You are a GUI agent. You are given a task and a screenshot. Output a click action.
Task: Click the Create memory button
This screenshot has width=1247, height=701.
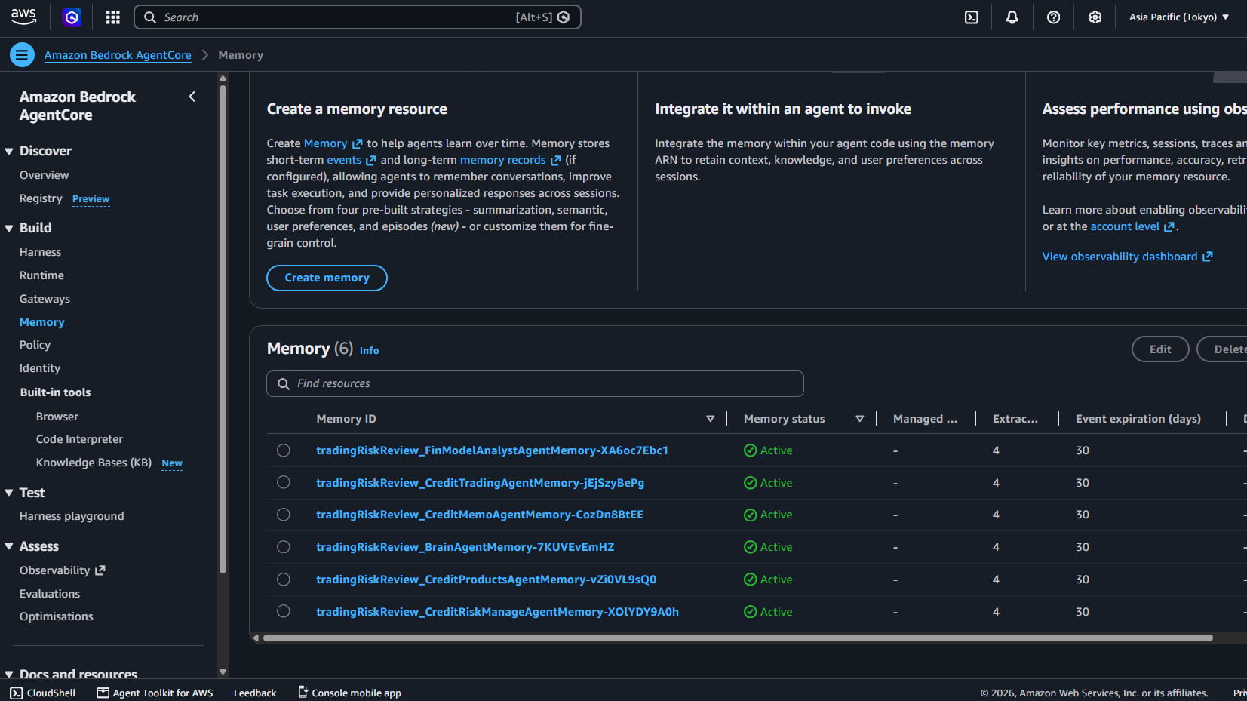(x=327, y=278)
